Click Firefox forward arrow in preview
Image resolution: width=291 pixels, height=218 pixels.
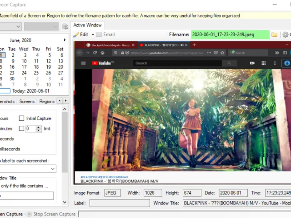(87, 53)
